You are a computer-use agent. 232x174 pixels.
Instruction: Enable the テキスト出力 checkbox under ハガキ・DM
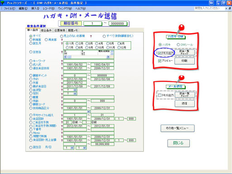[159, 53]
